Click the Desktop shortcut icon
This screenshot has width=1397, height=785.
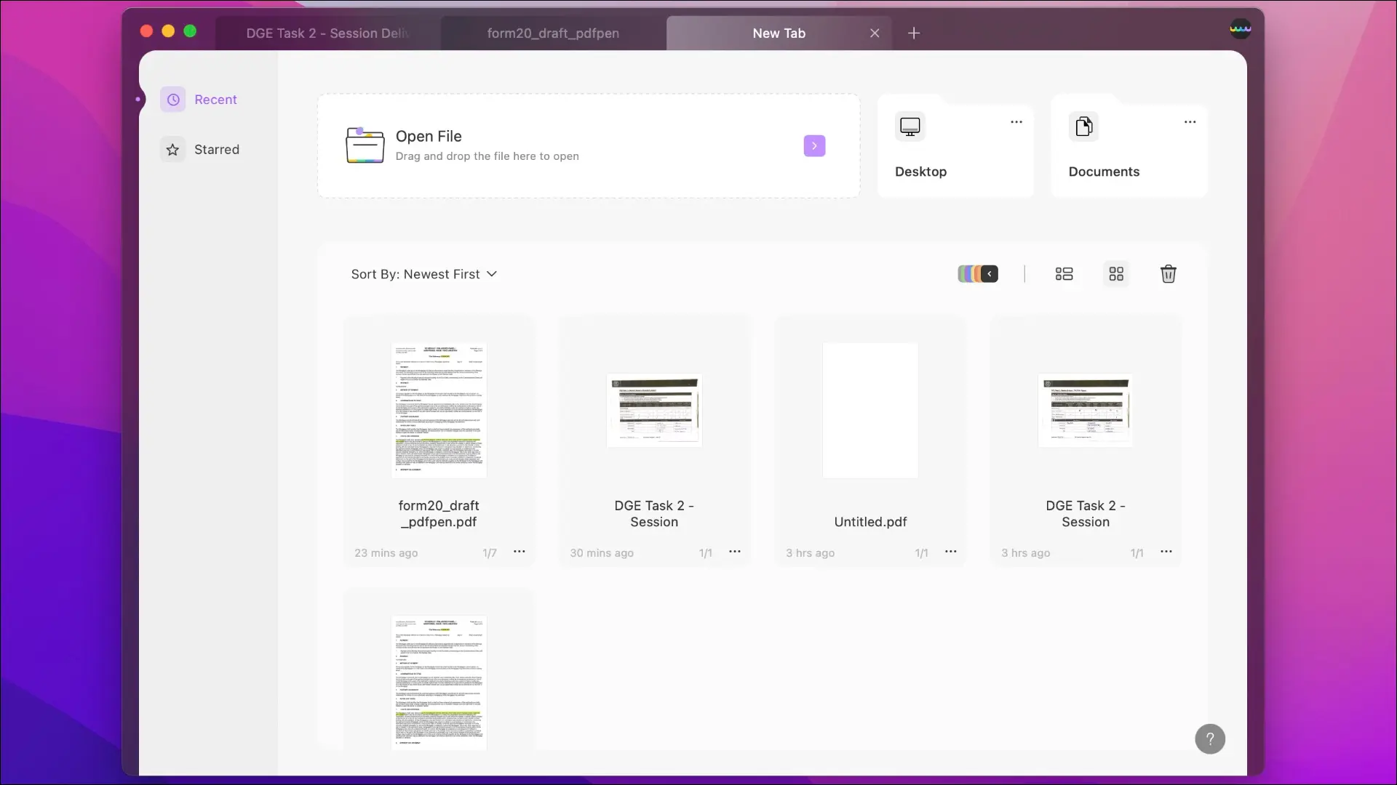click(910, 126)
